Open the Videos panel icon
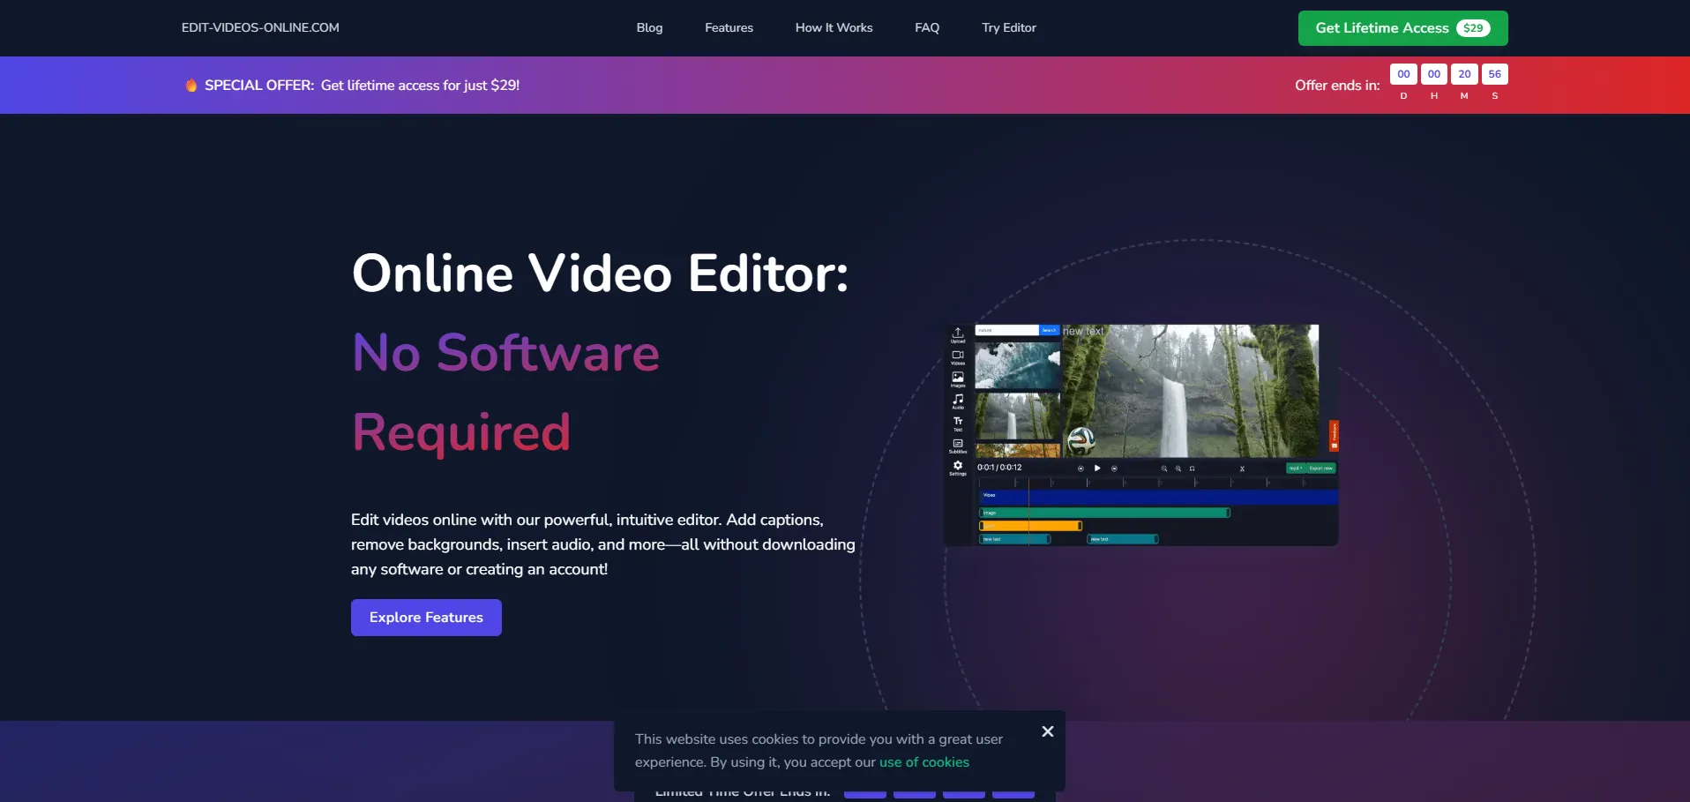Image resolution: width=1690 pixels, height=802 pixels. pyautogui.click(x=957, y=356)
